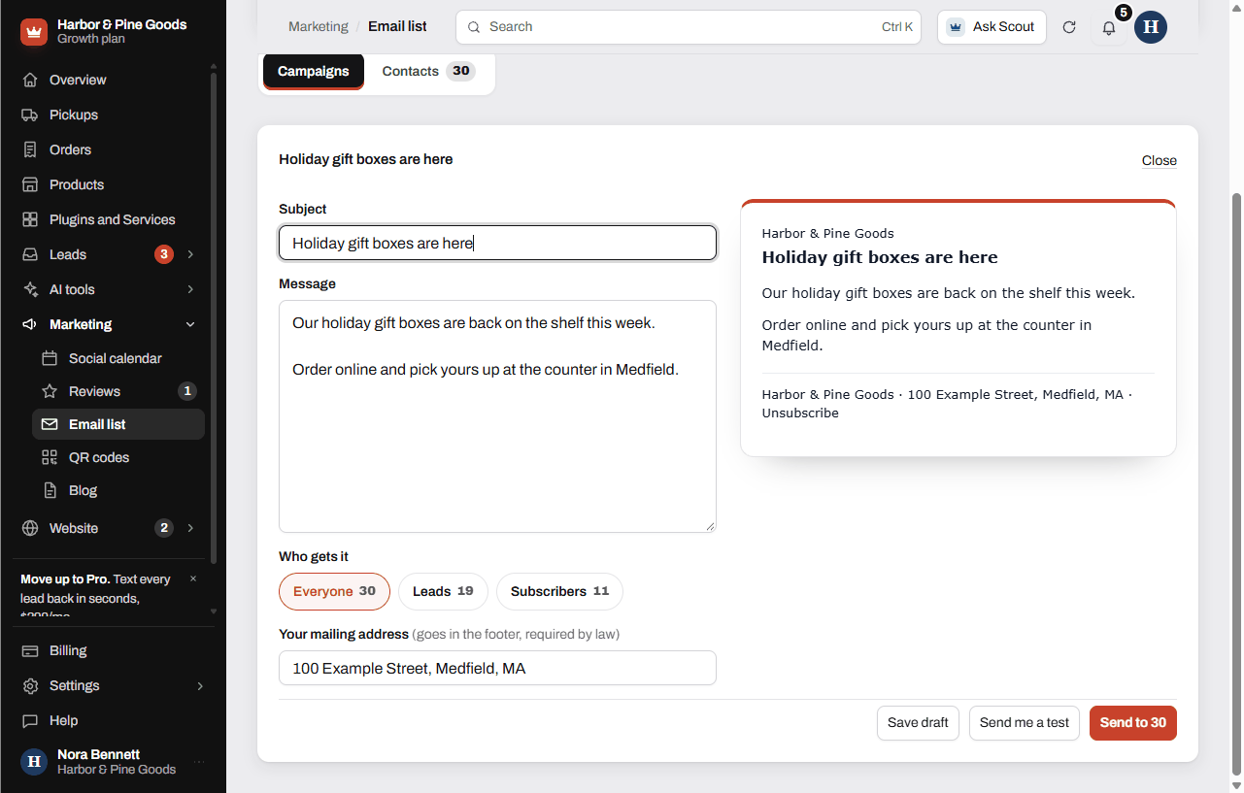1244x793 pixels.
Task: Switch to the Campaigns tab
Action: coord(314,71)
